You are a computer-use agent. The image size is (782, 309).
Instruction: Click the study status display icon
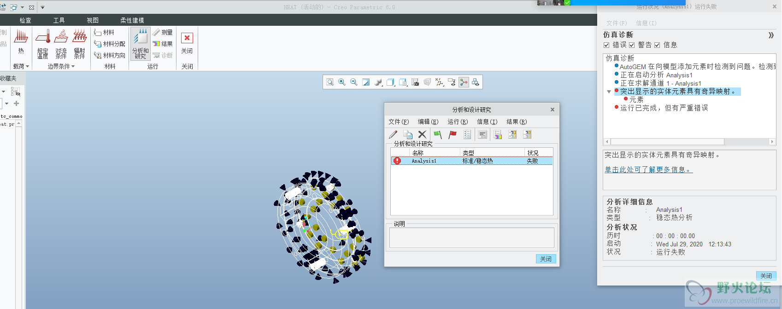coord(482,134)
